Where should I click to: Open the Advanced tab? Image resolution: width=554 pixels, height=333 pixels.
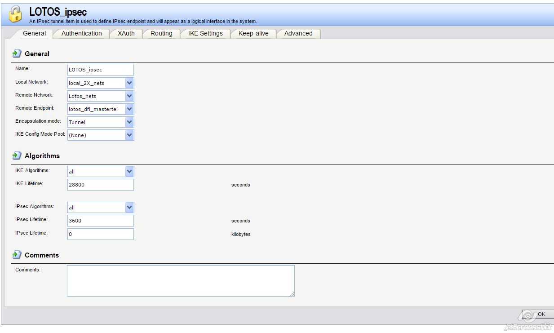coord(298,34)
